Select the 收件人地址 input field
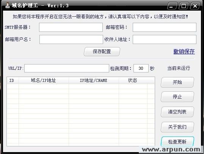204x154 pixels. click(x=165, y=39)
